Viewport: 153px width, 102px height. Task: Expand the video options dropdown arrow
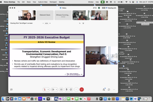[56, 90]
